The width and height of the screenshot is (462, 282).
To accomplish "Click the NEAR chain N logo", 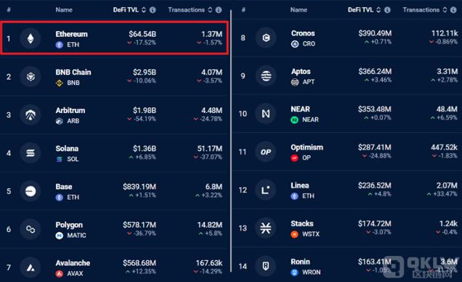I will click(265, 114).
